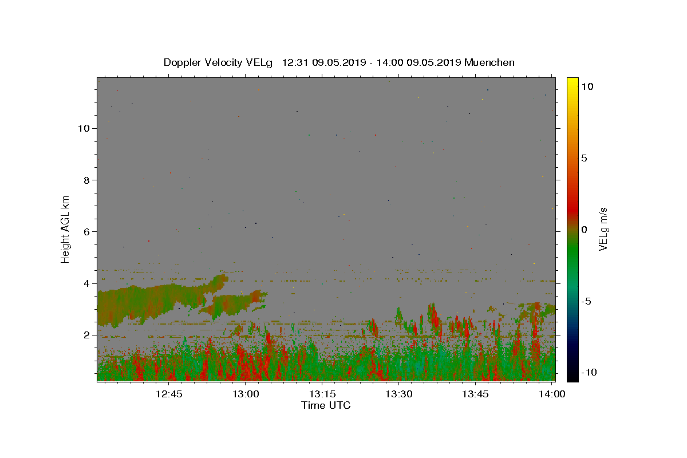
Task: Click the height tick label 8
Action: click(87, 180)
